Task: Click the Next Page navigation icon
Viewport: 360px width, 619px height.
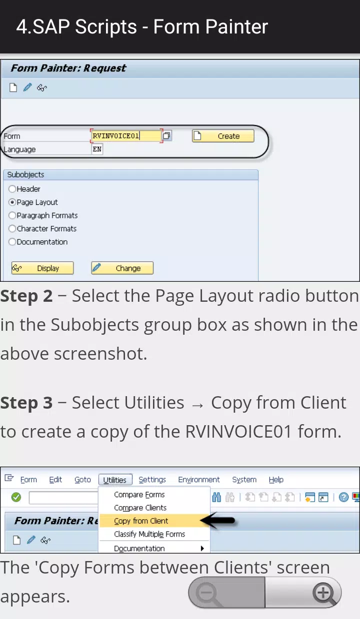Action: coord(276,497)
